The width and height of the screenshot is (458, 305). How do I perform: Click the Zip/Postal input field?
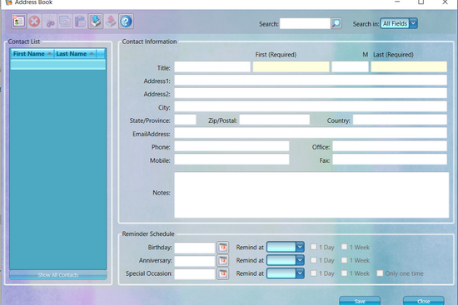click(x=274, y=120)
